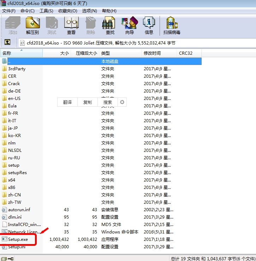The image size is (256, 261).
Task: Click the 1,003,432 size value of Setup.exe
Action: tap(59, 239)
